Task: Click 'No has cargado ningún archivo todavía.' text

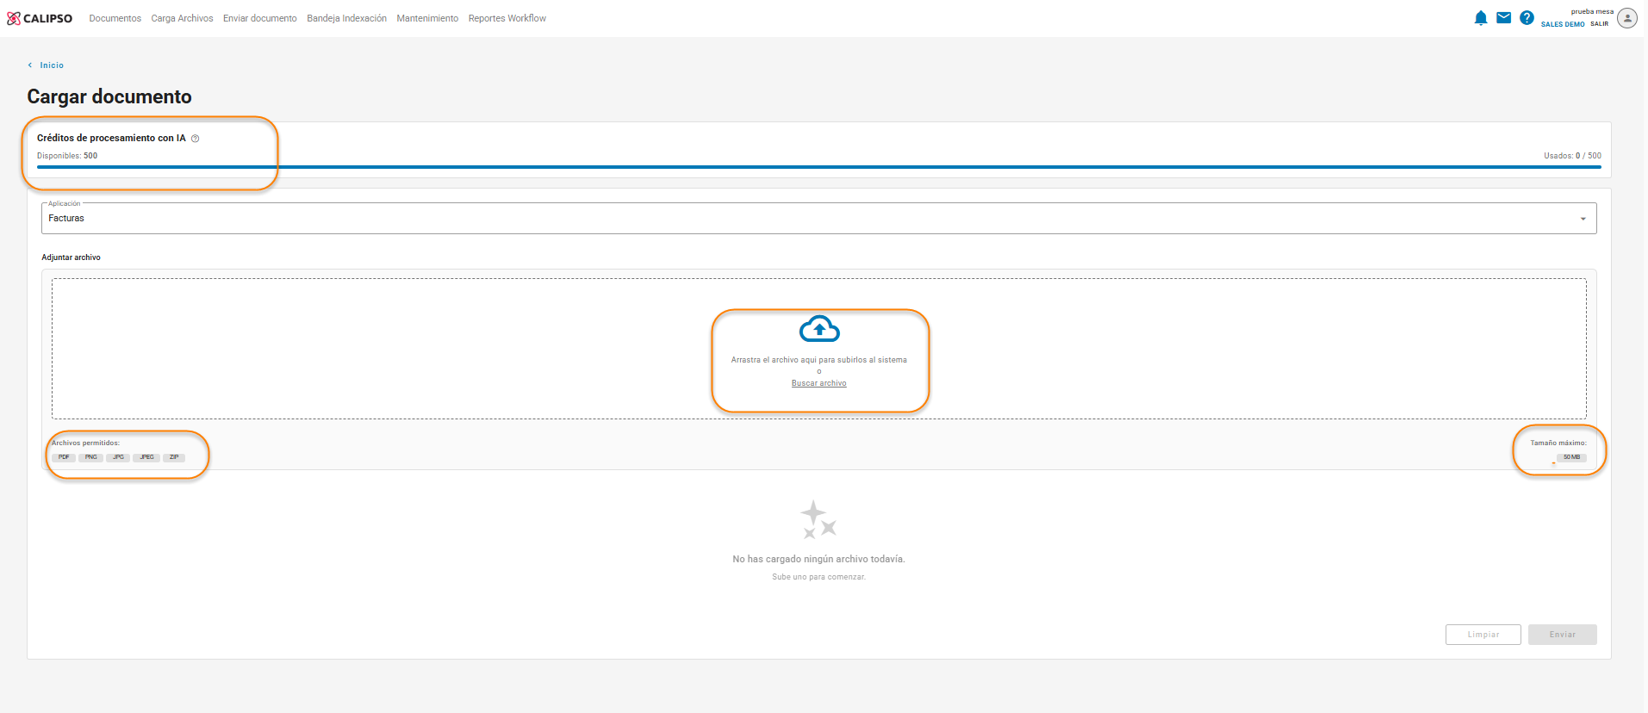Action: pos(818,559)
